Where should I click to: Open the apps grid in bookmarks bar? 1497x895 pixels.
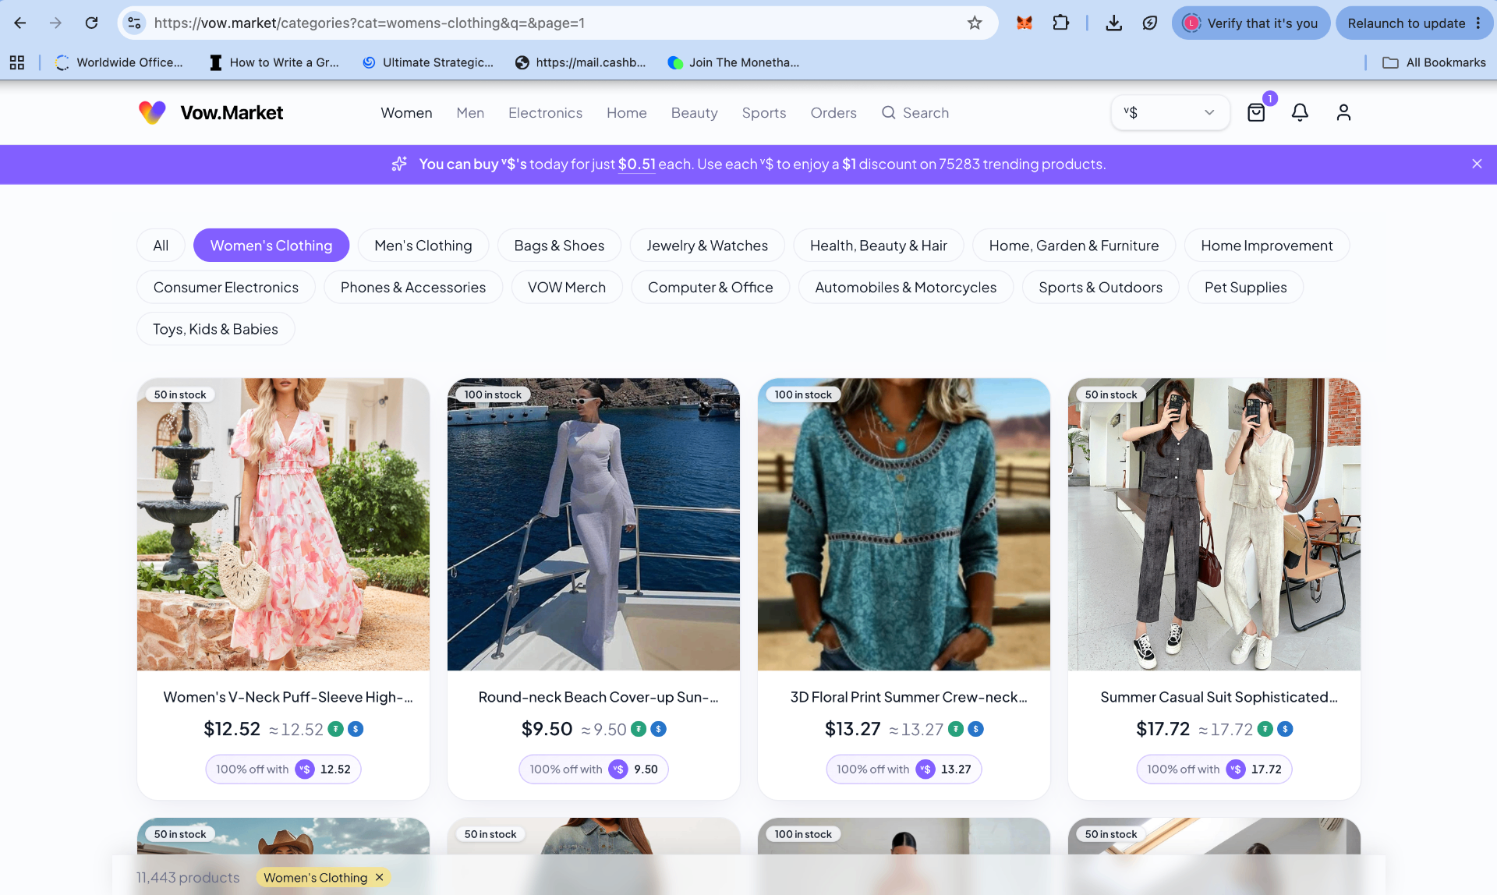pos(17,62)
